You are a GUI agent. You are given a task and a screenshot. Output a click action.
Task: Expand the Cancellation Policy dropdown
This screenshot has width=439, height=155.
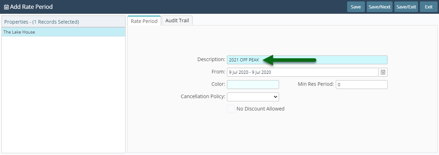[x=253, y=96]
